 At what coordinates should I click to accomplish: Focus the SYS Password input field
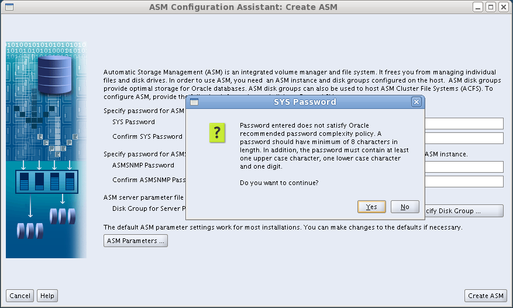464,124
